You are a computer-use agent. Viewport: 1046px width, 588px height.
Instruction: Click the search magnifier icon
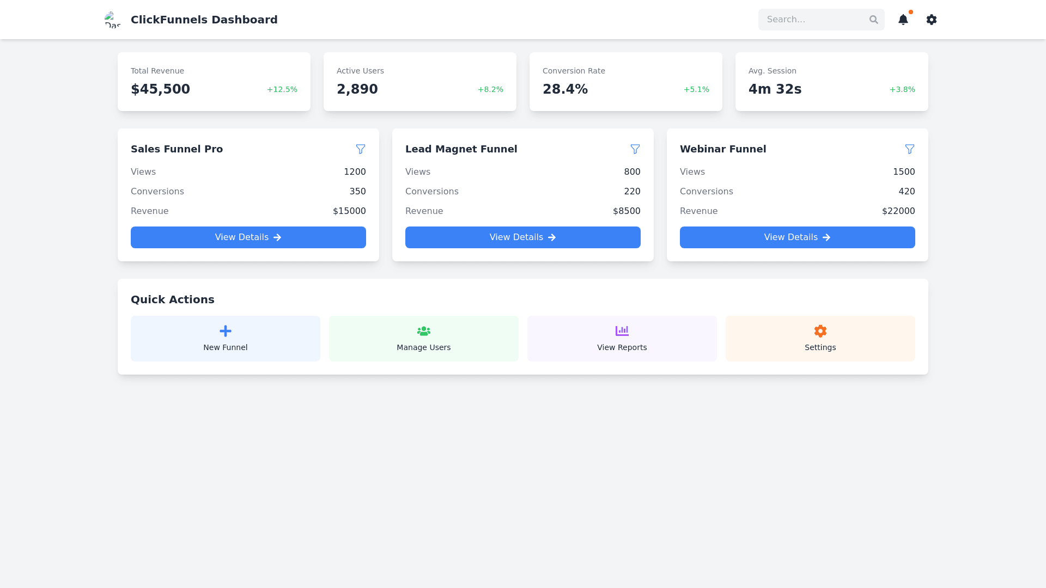(x=873, y=20)
